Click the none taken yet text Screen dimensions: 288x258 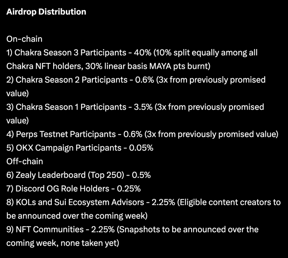tap(90, 243)
